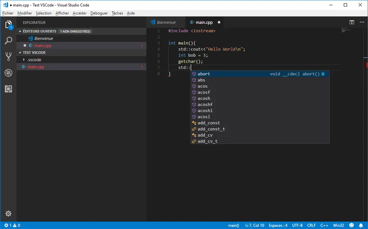
Task: Open the editor More Actions ellipsis
Action: point(361,22)
